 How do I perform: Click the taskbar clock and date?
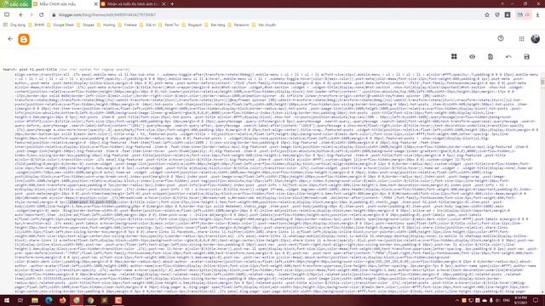(520, 300)
